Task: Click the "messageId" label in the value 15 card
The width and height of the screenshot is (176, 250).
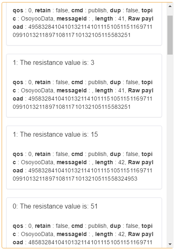Action: click(x=72, y=162)
